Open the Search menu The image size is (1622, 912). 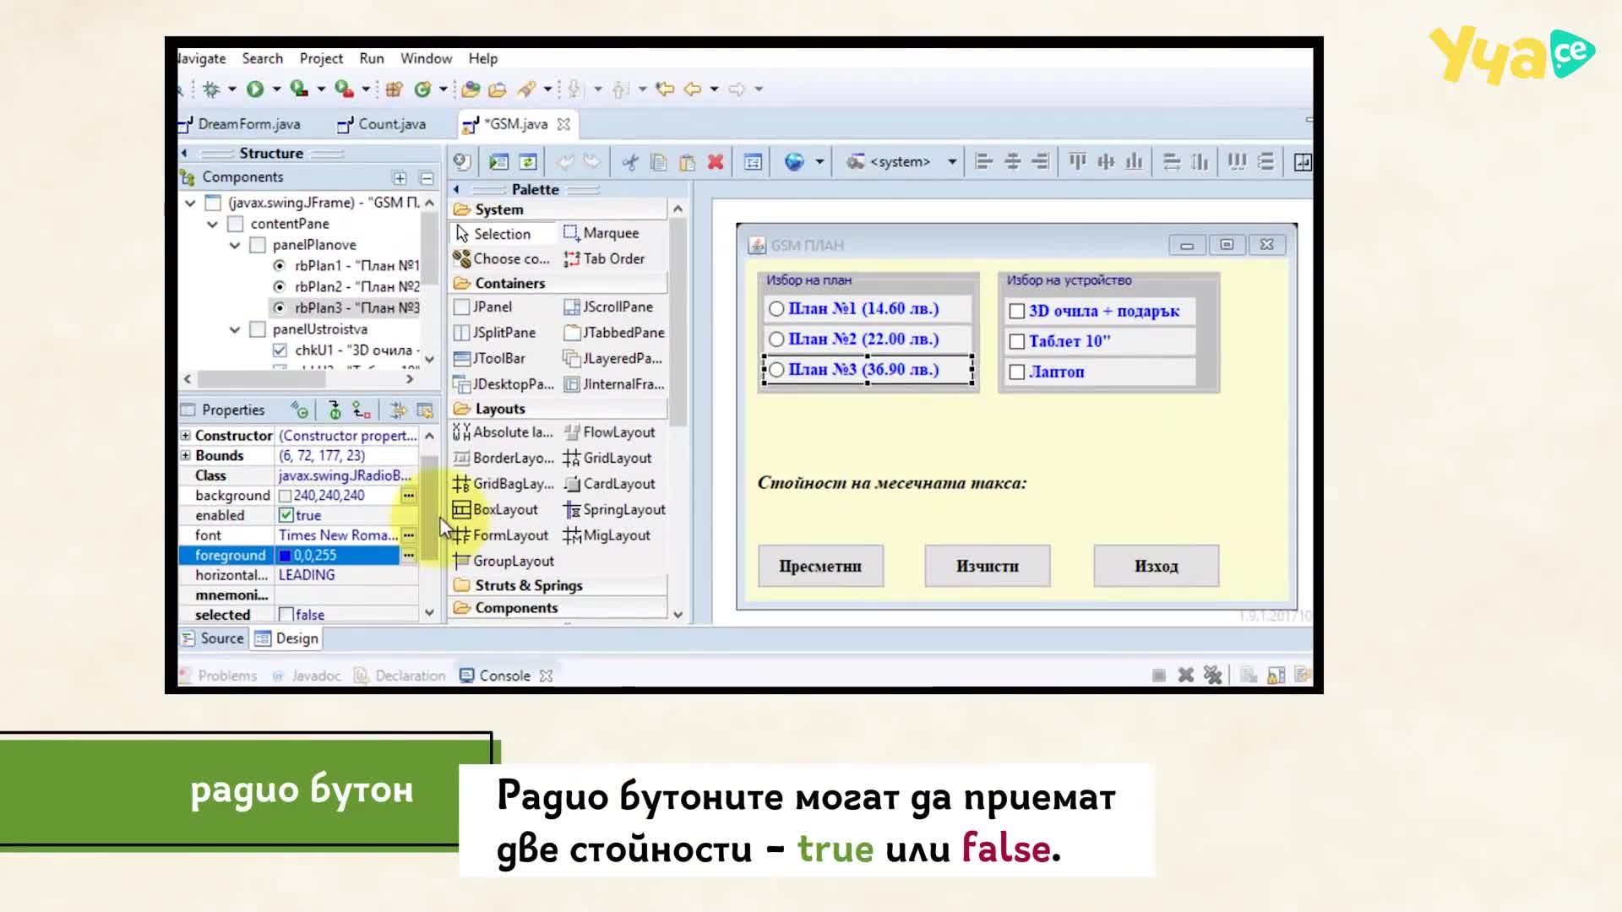click(x=263, y=58)
